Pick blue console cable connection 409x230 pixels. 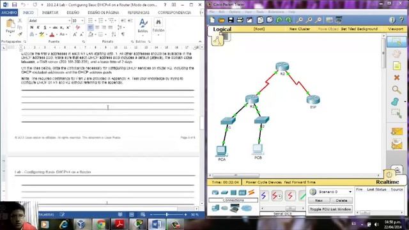(264, 195)
